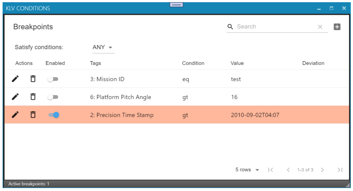Viewport: 353px width, 191px height.
Task: Edit the Platform Pitch Angle breakpoint
Action: tap(15, 97)
